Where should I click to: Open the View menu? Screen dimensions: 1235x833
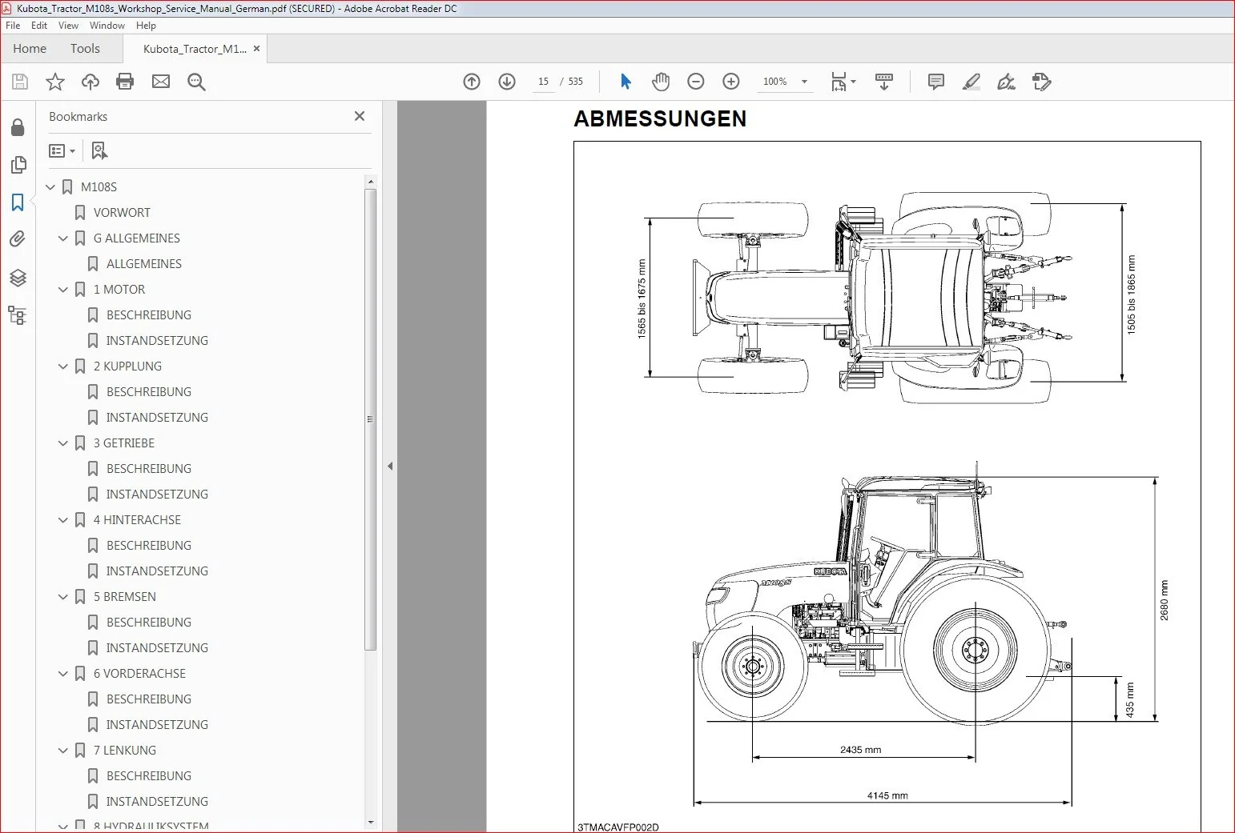tap(68, 26)
